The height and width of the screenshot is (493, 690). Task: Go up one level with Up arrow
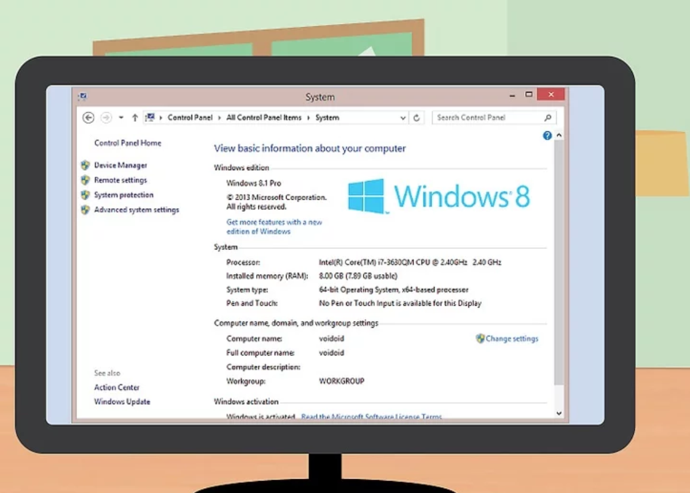[x=135, y=118]
